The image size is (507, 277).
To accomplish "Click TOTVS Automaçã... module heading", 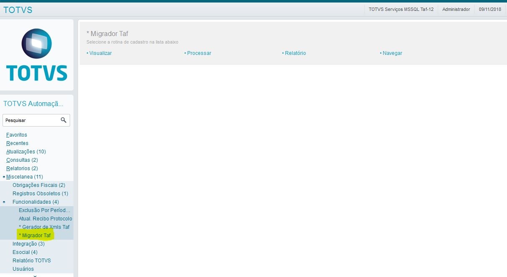I will (34, 104).
